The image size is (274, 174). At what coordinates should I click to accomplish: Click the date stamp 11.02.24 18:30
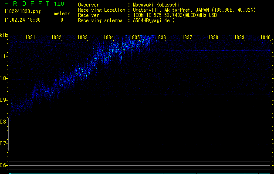click(22, 20)
